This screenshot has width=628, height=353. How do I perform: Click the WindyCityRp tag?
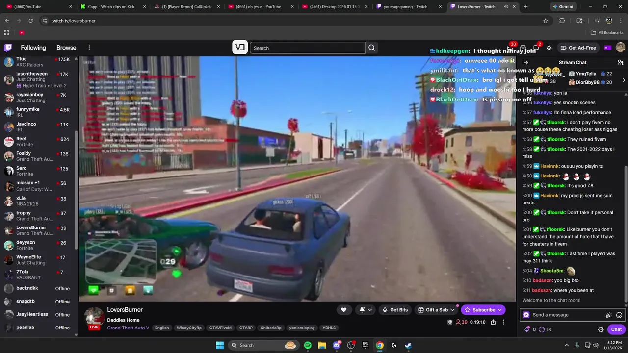tap(189, 328)
